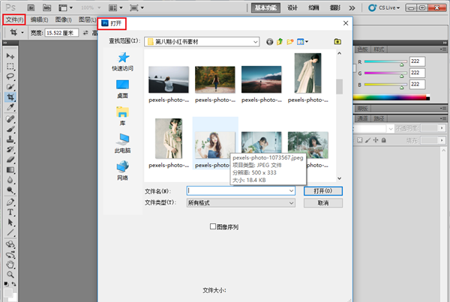
Task: Select the Type tool
Action: point(10,212)
